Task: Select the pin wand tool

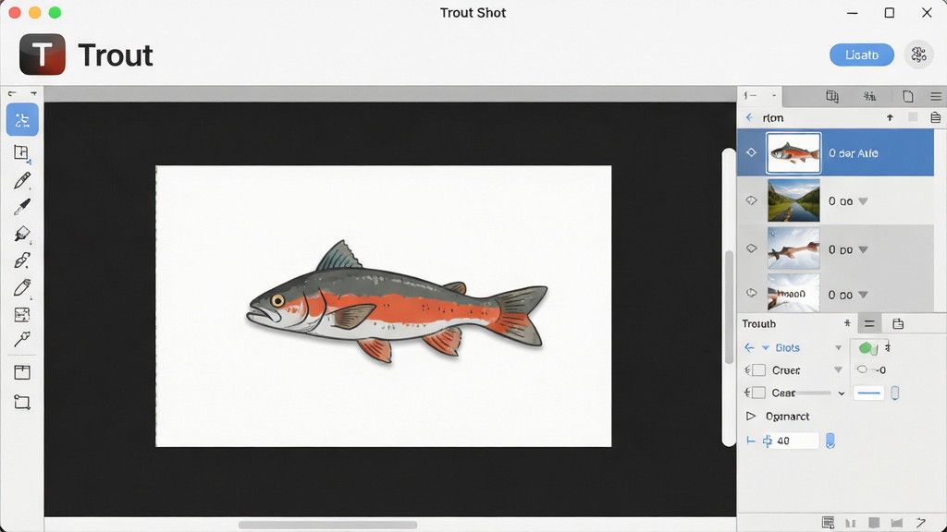Action: coord(22,340)
